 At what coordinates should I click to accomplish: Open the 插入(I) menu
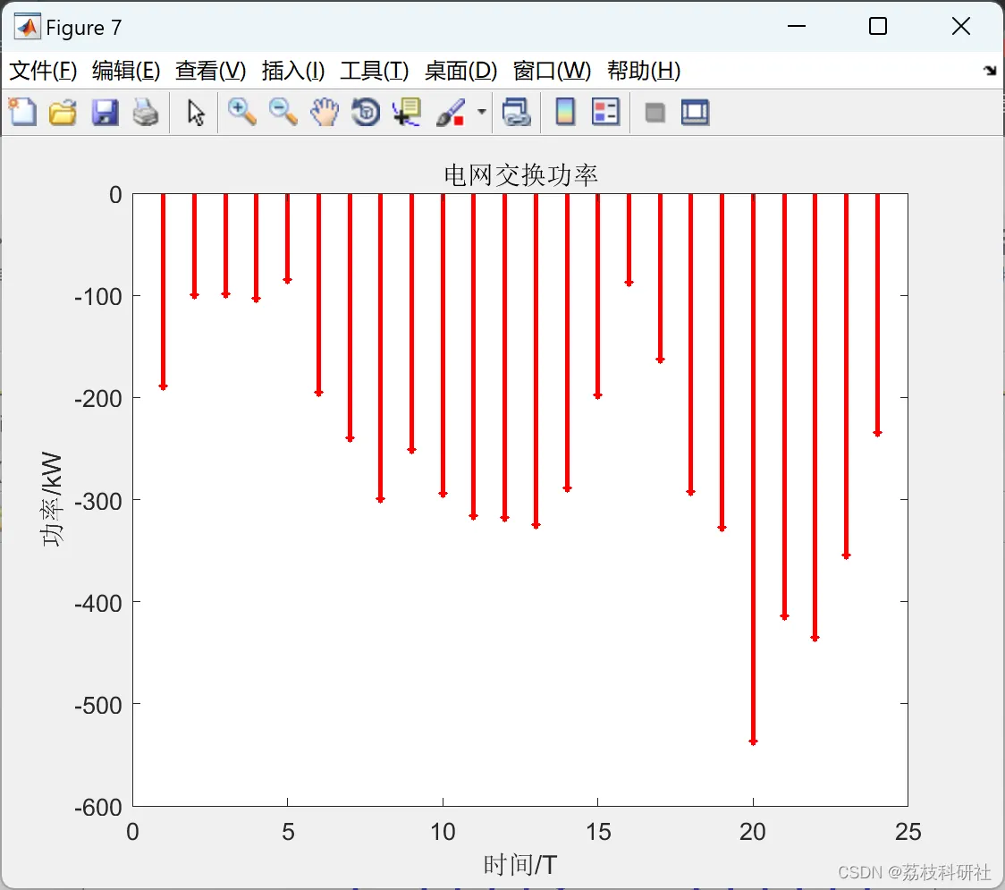click(x=293, y=71)
